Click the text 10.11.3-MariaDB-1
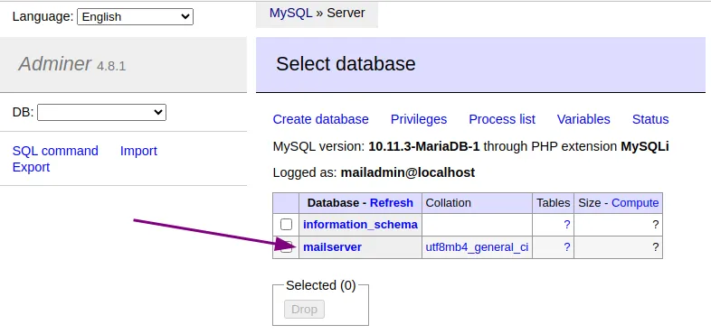This screenshot has width=711, height=334. (424, 146)
